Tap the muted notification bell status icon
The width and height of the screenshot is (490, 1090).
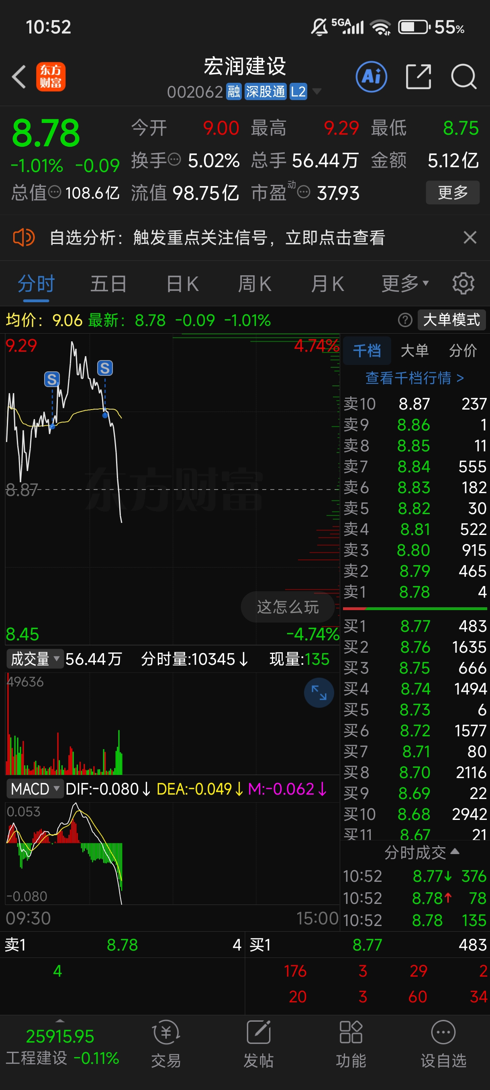click(319, 27)
